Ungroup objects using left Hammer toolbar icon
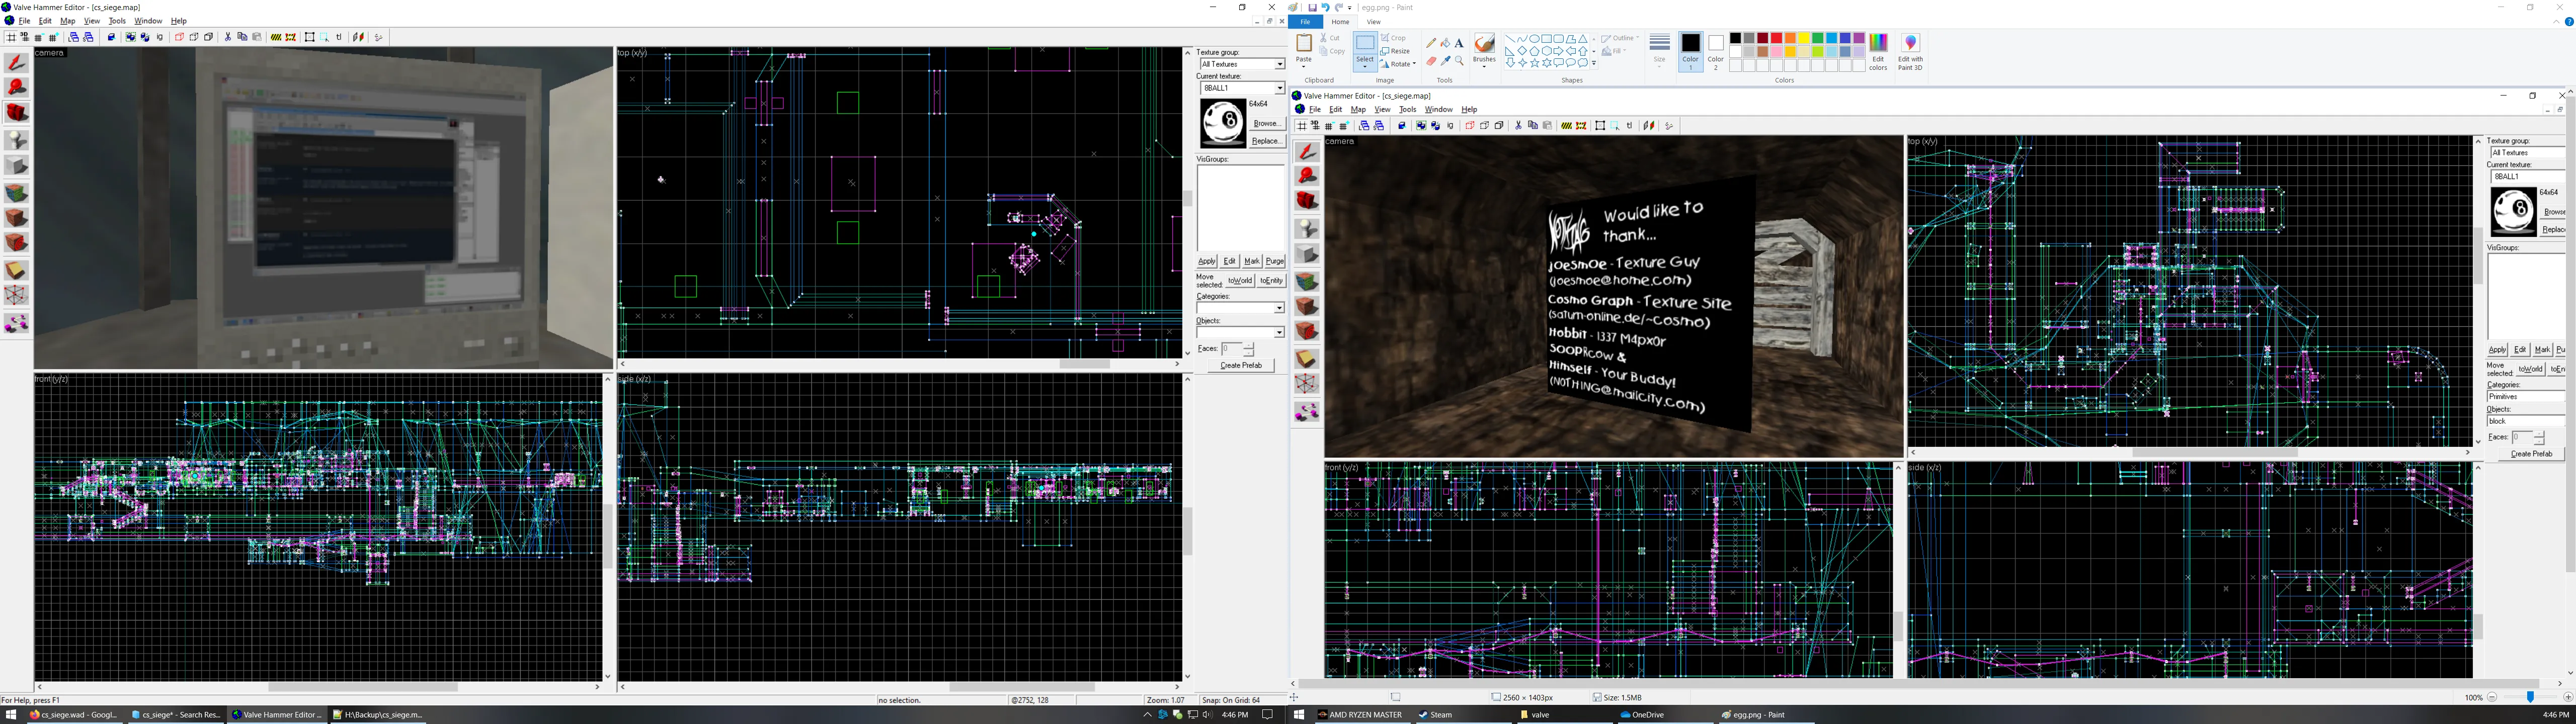 coord(145,38)
